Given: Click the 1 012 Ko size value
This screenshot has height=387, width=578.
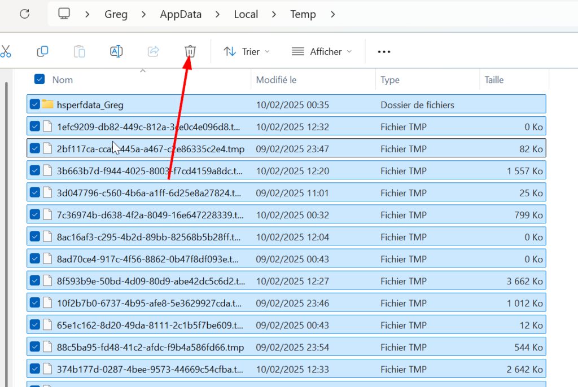Looking at the screenshot, I should pos(524,304).
